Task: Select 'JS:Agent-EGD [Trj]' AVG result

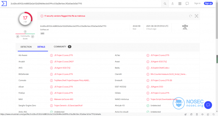Action: [62, 68]
